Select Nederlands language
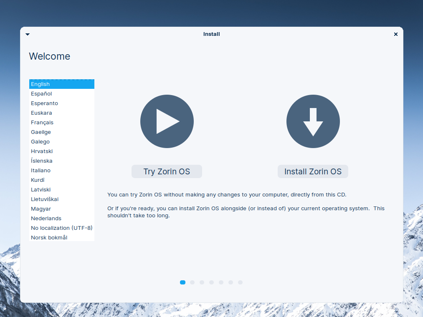 pos(62,218)
